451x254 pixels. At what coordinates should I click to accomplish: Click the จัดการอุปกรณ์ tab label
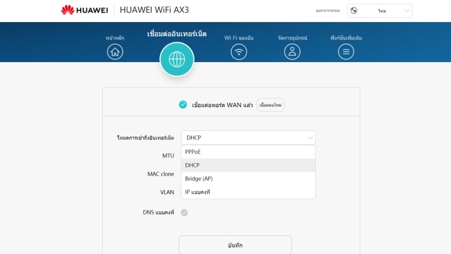click(x=292, y=38)
